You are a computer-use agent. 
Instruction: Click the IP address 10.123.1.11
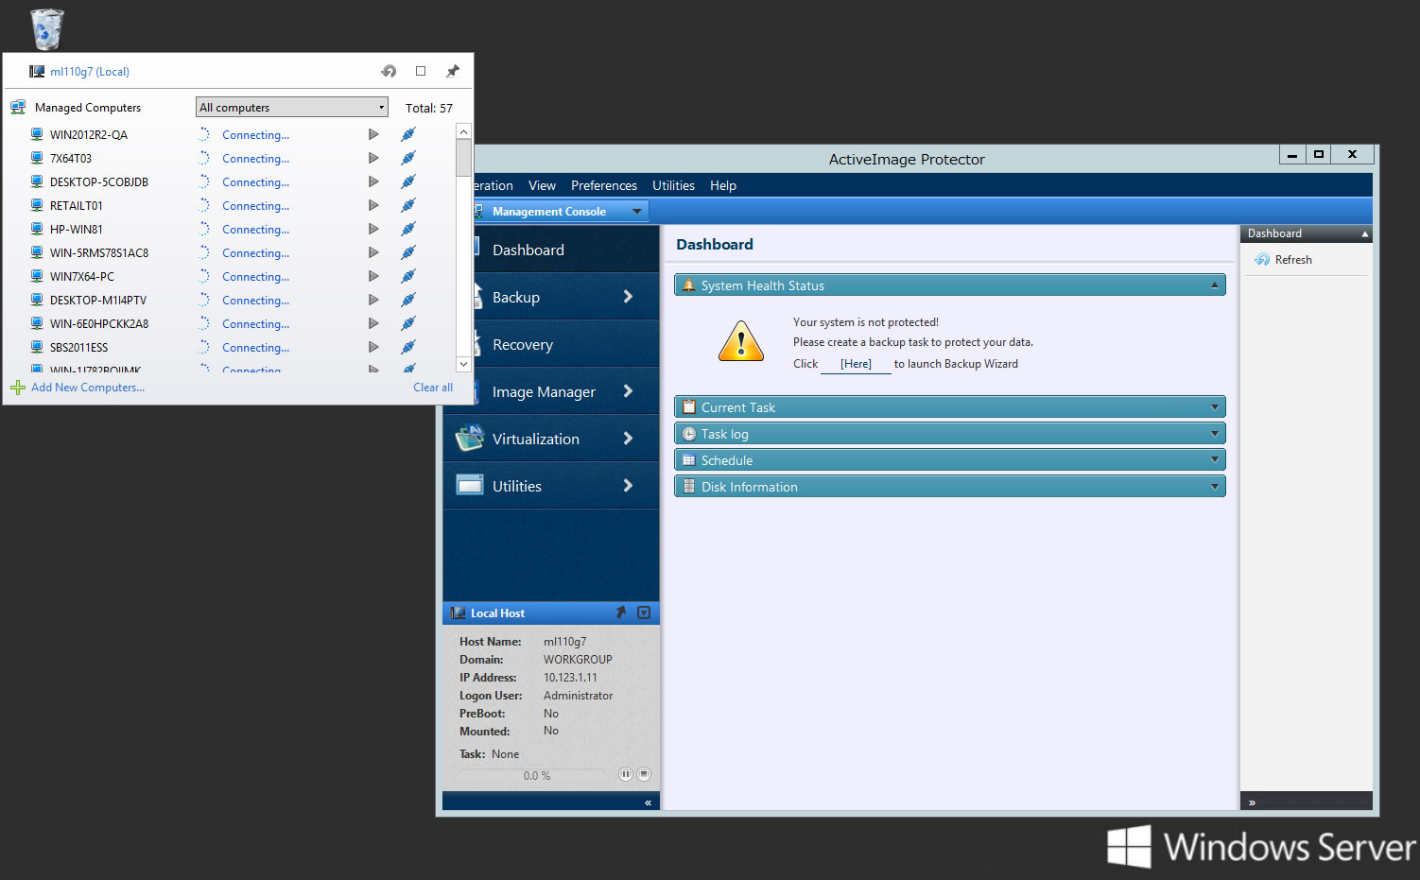570,678
